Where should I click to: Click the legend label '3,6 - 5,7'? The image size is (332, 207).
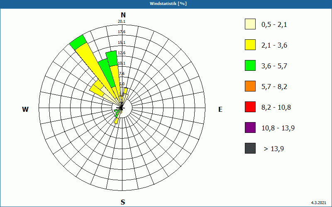(274, 66)
